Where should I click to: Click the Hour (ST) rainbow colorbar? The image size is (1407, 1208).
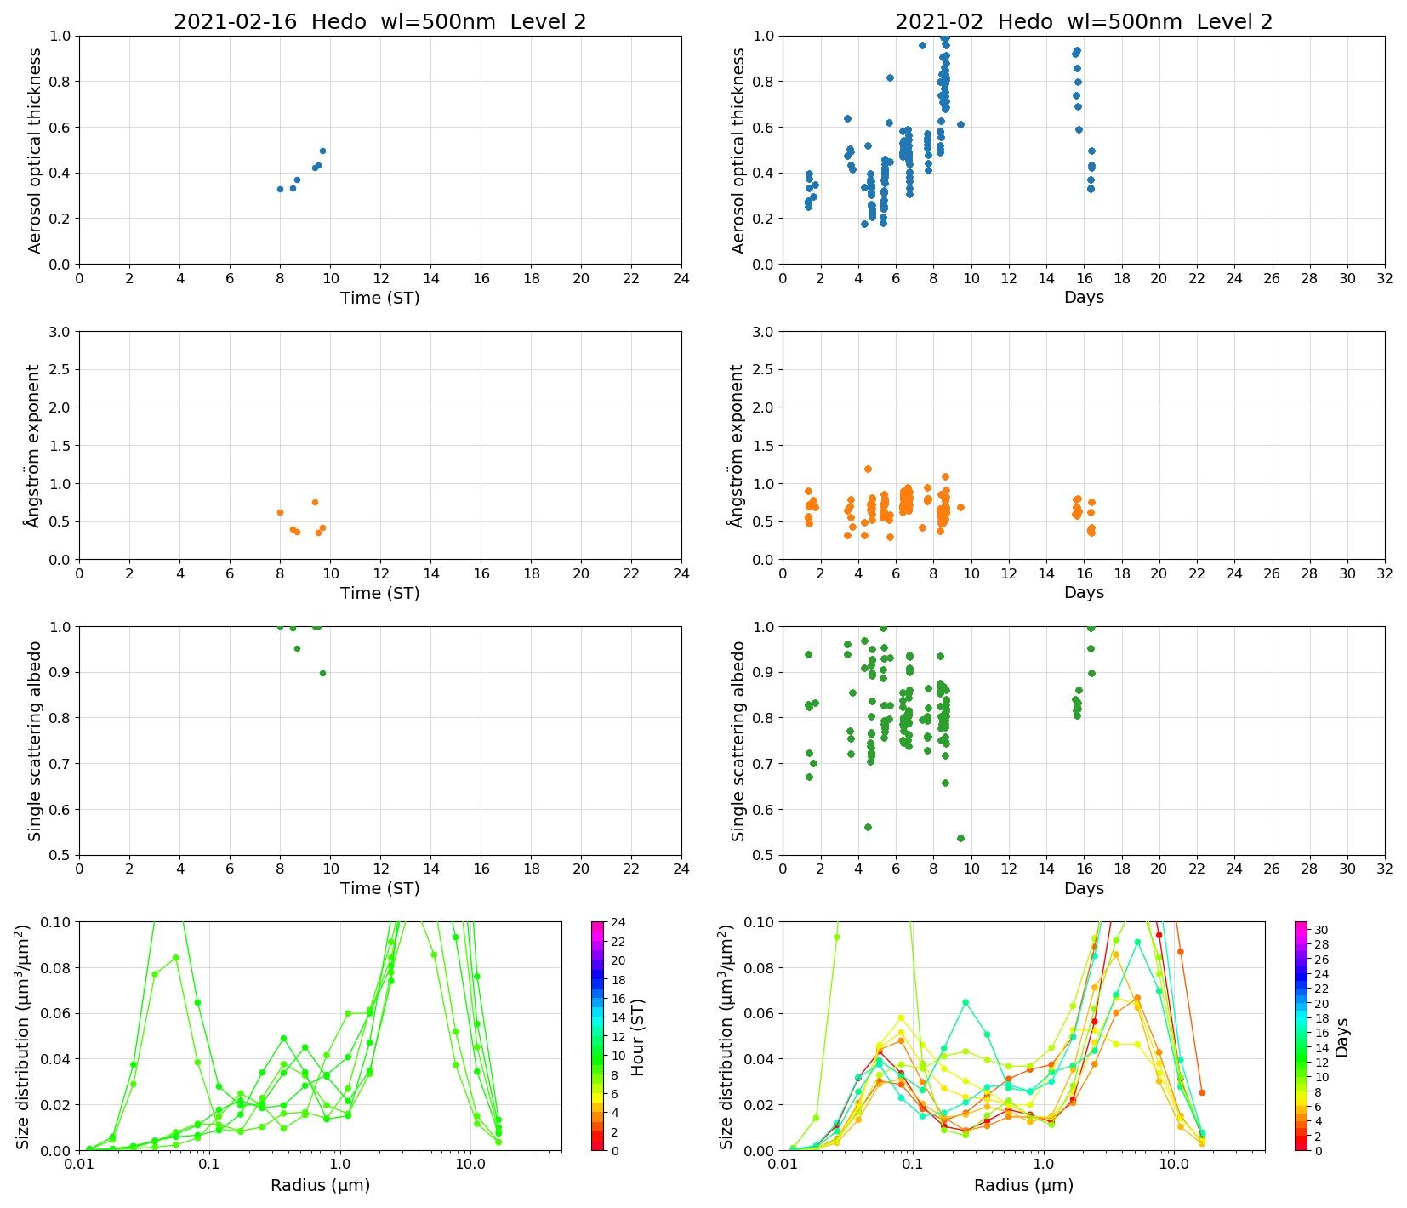pyautogui.click(x=598, y=1036)
